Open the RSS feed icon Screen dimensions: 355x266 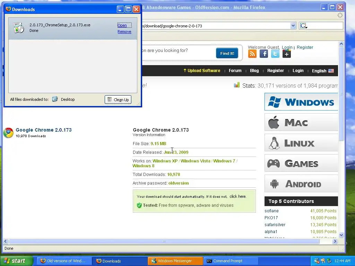[x=252, y=54]
